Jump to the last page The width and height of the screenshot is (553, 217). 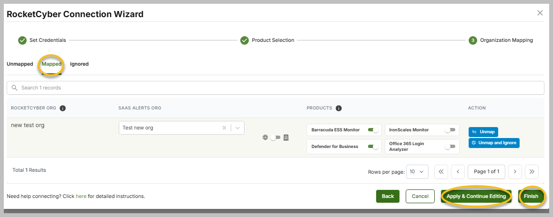(x=532, y=172)
